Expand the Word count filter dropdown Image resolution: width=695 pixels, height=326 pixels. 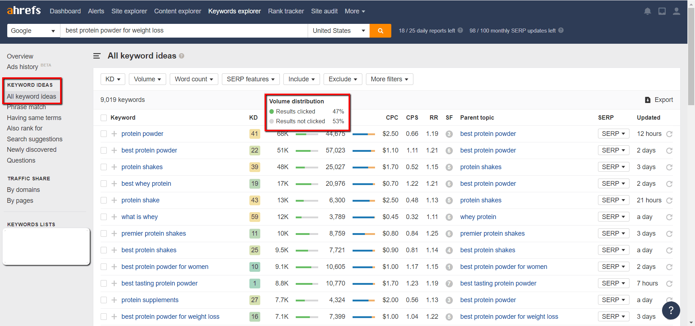(x=194, y=79)
